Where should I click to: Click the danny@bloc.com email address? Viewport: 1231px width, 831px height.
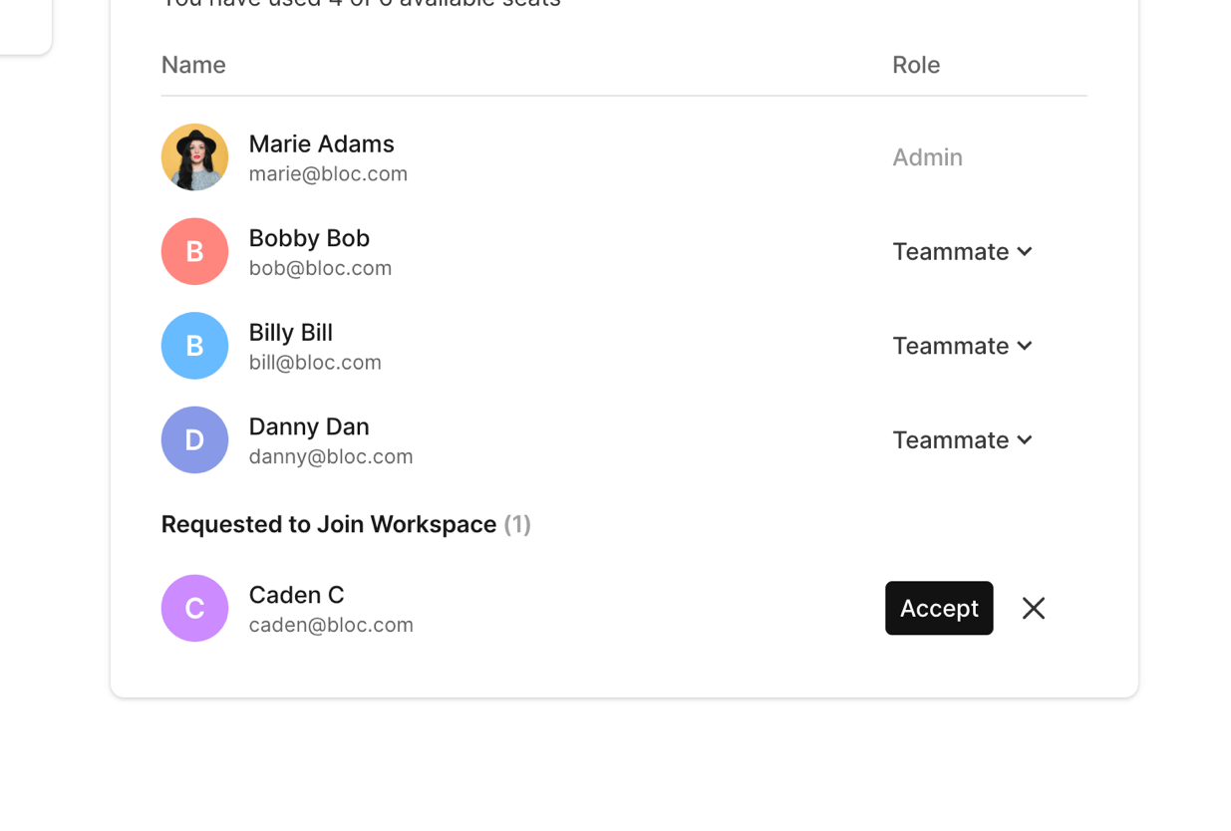point(330,456)
